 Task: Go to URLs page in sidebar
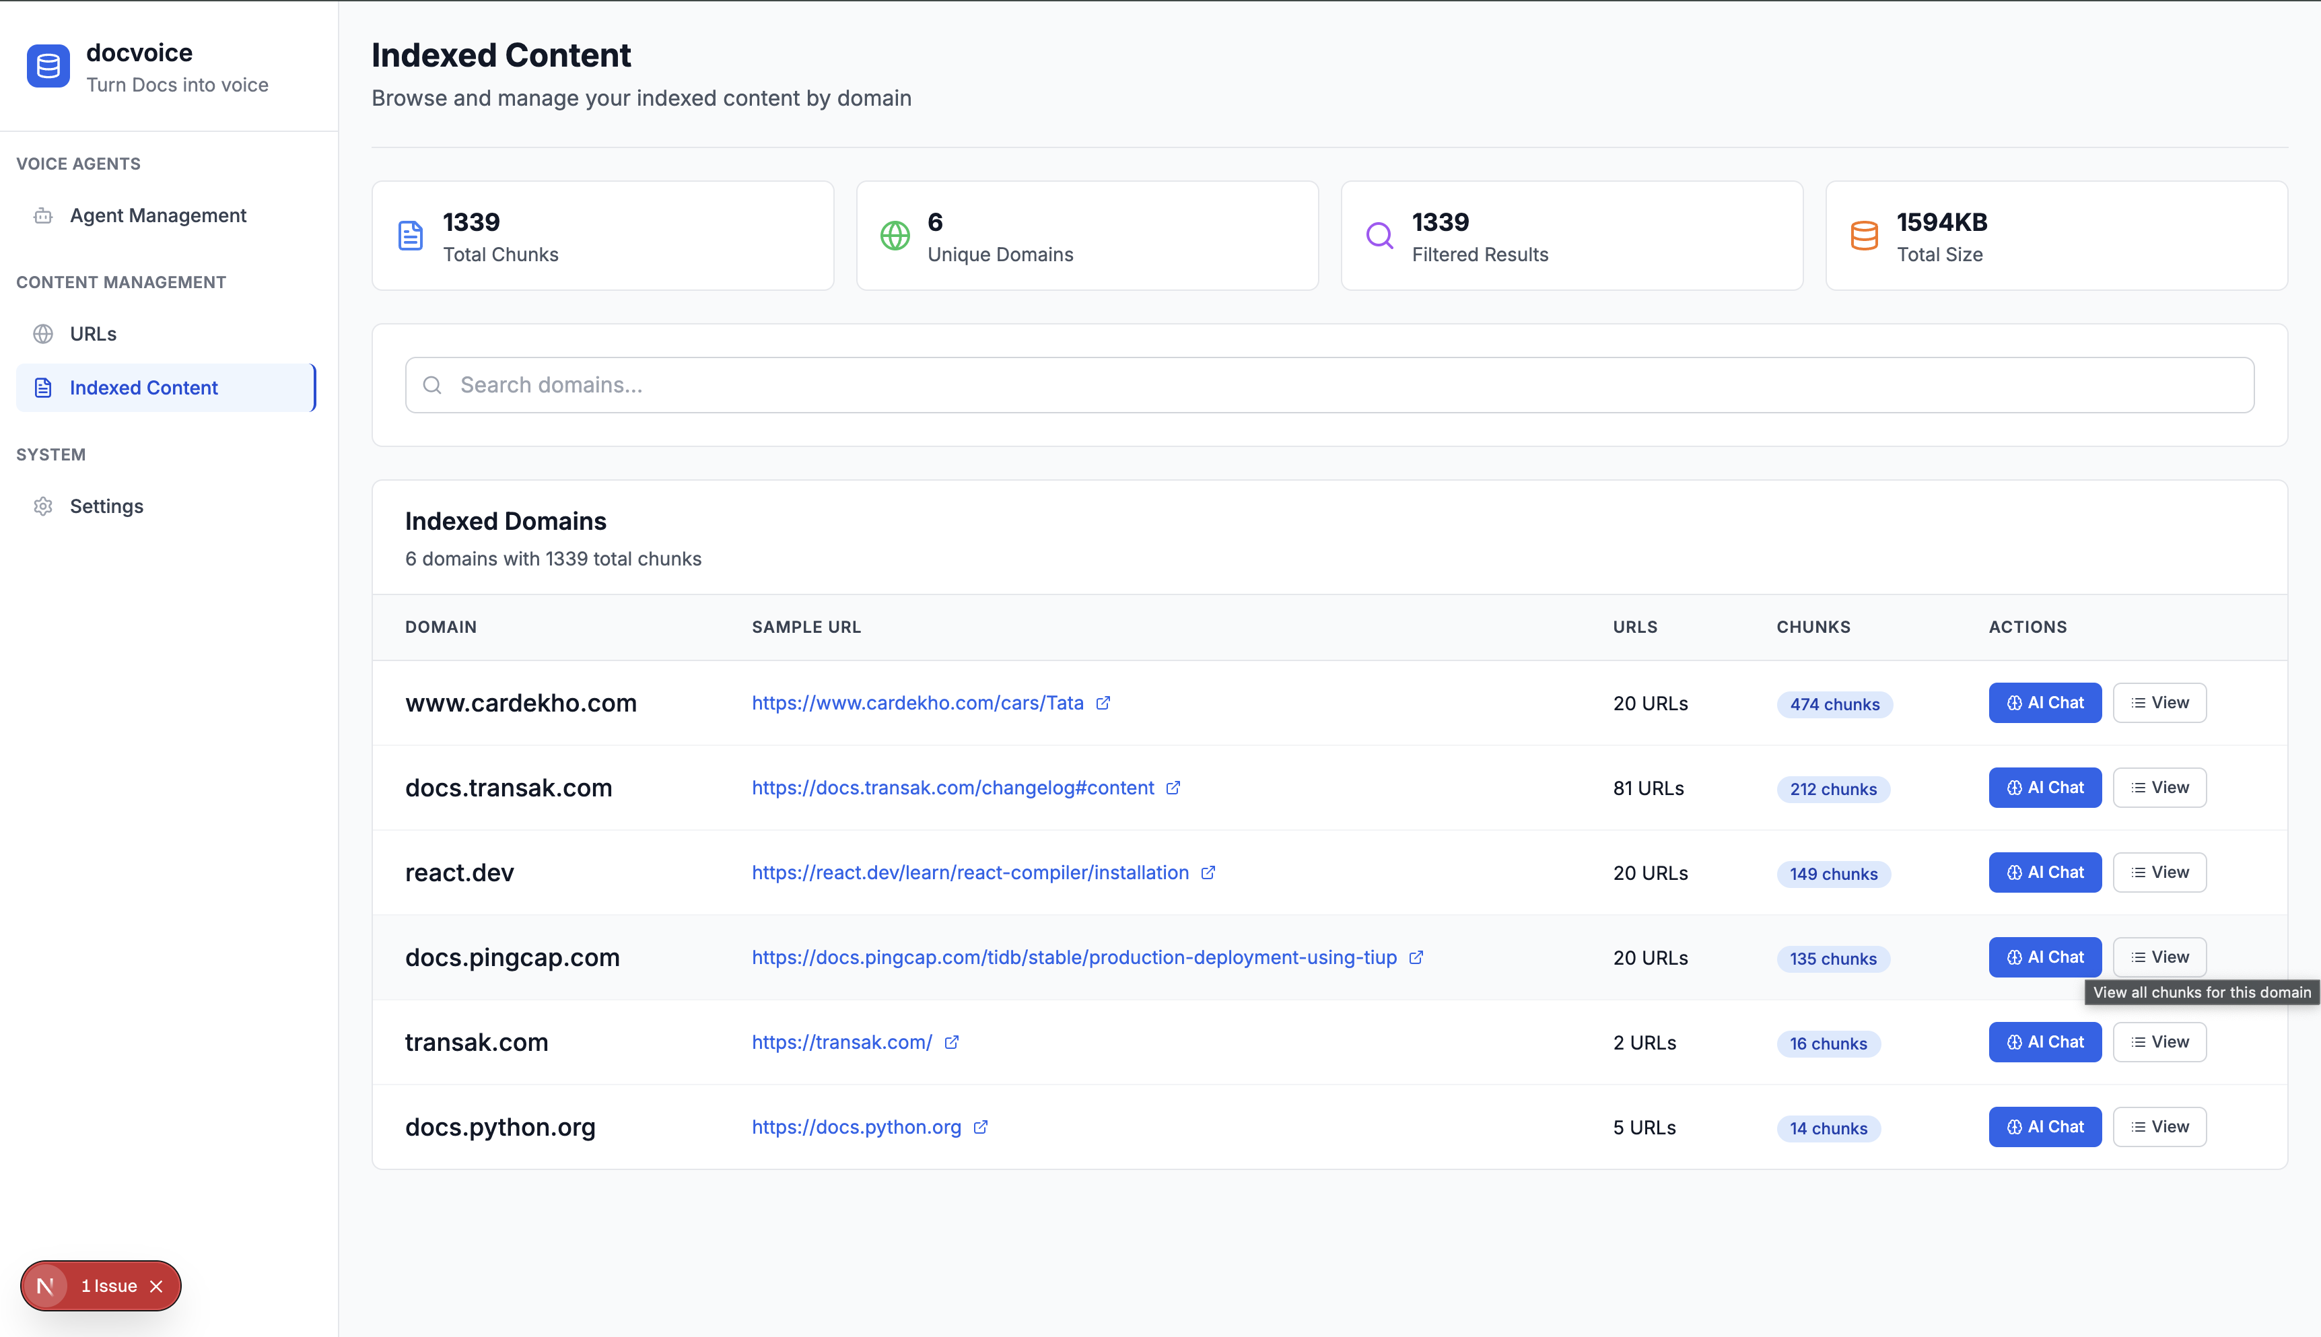pos(93,334)
